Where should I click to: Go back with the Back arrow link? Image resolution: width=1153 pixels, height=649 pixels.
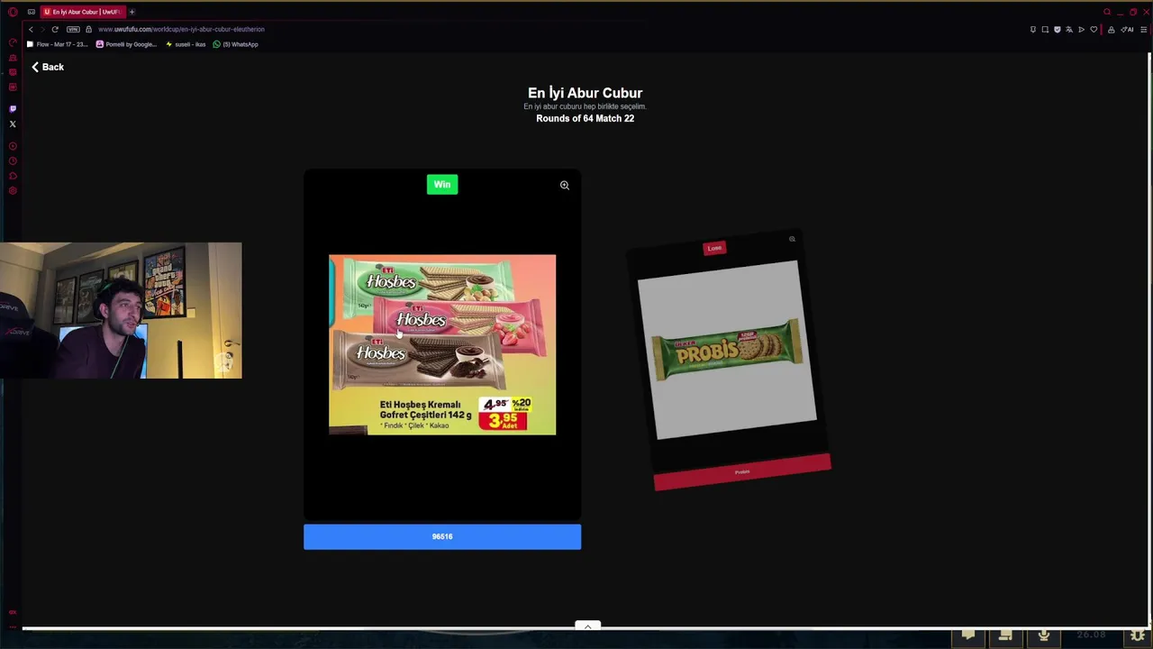point(47,67)
